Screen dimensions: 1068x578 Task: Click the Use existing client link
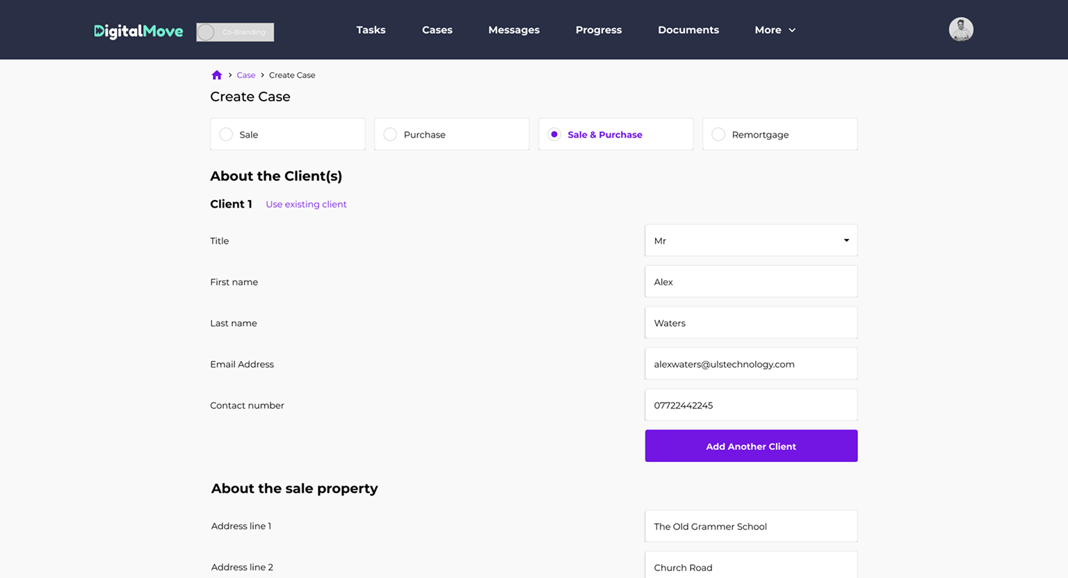tap(306, 204)
